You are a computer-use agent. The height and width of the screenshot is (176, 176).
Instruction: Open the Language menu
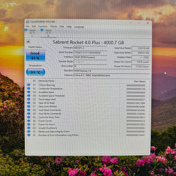pyautogui.click(x=79, y=27)
